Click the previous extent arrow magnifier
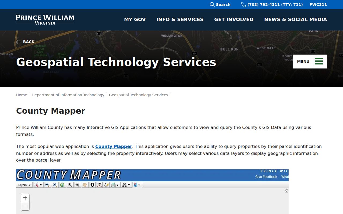The width and height of the screenshot is (343, 214). [70, 185]
